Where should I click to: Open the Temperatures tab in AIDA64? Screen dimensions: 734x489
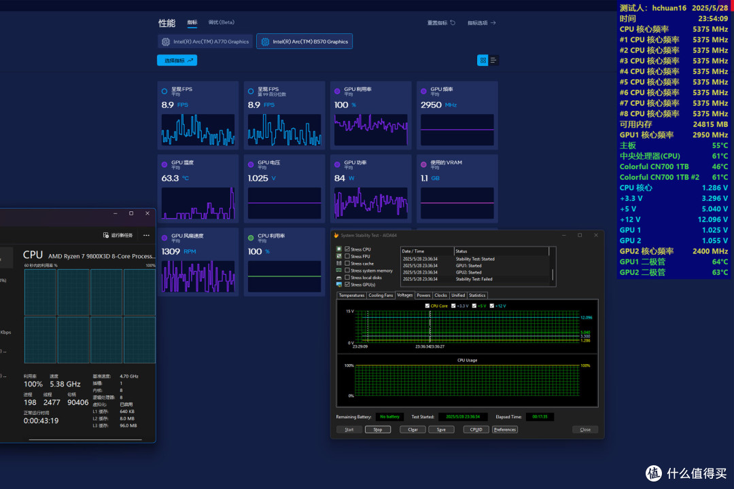click(x=351, y=295)
